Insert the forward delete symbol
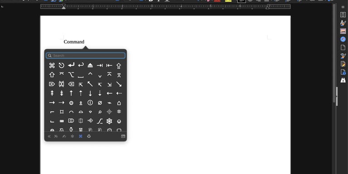This screenshot has height=174, width=348. 52,84
